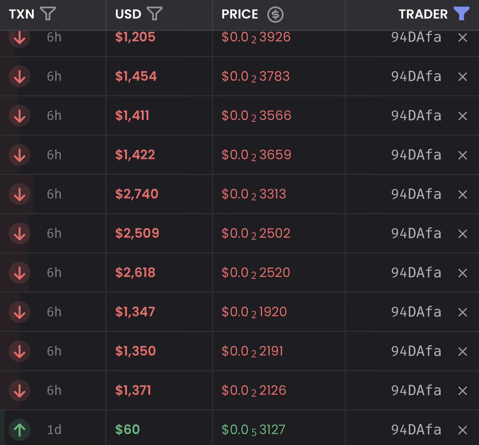Select the TXN column header
Screen dimensions: 479x445
[22, 14]
